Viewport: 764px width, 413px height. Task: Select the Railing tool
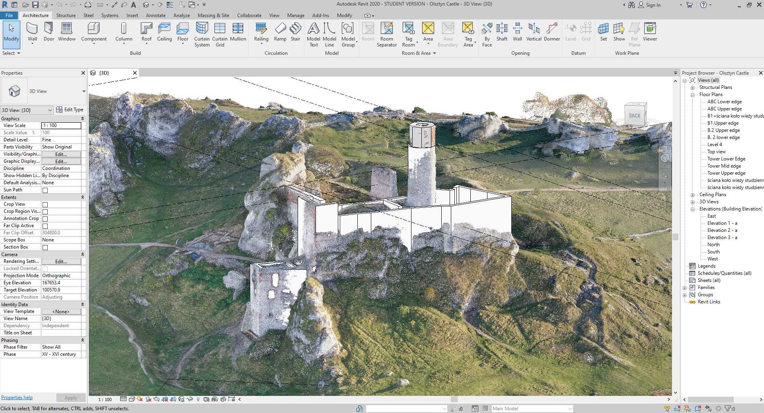[x=261, y=33]
